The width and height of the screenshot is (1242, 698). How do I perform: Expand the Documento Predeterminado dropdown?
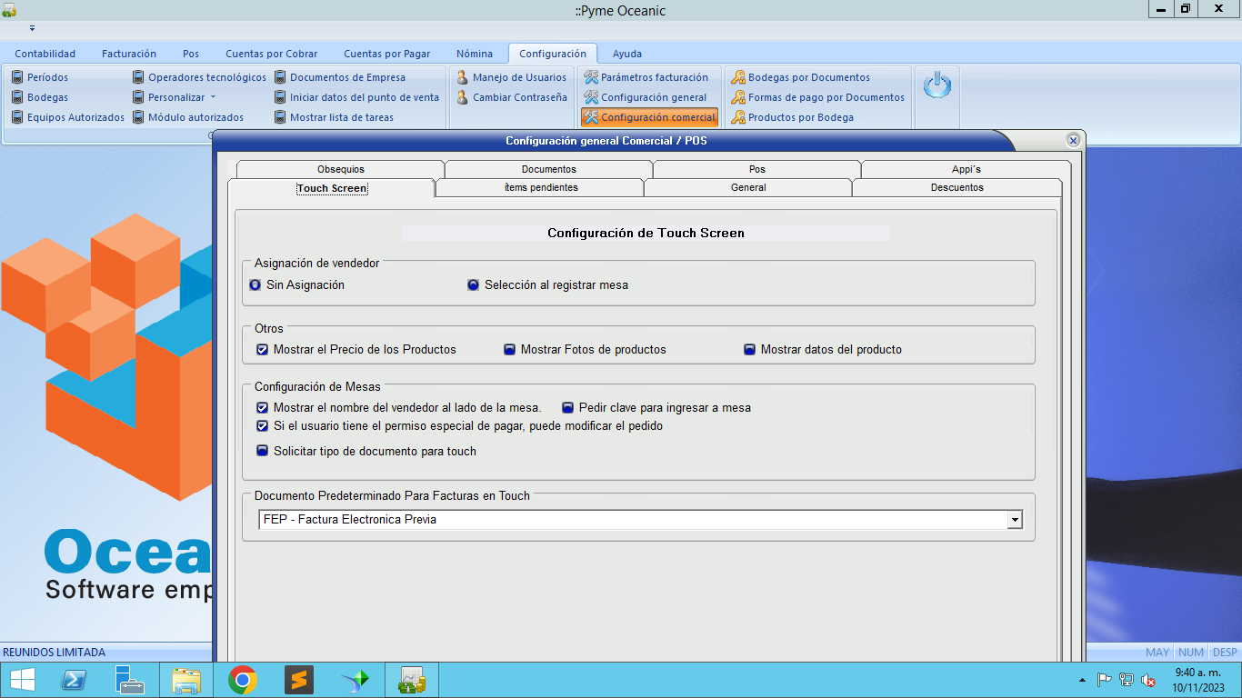[x=1015, y=520]
